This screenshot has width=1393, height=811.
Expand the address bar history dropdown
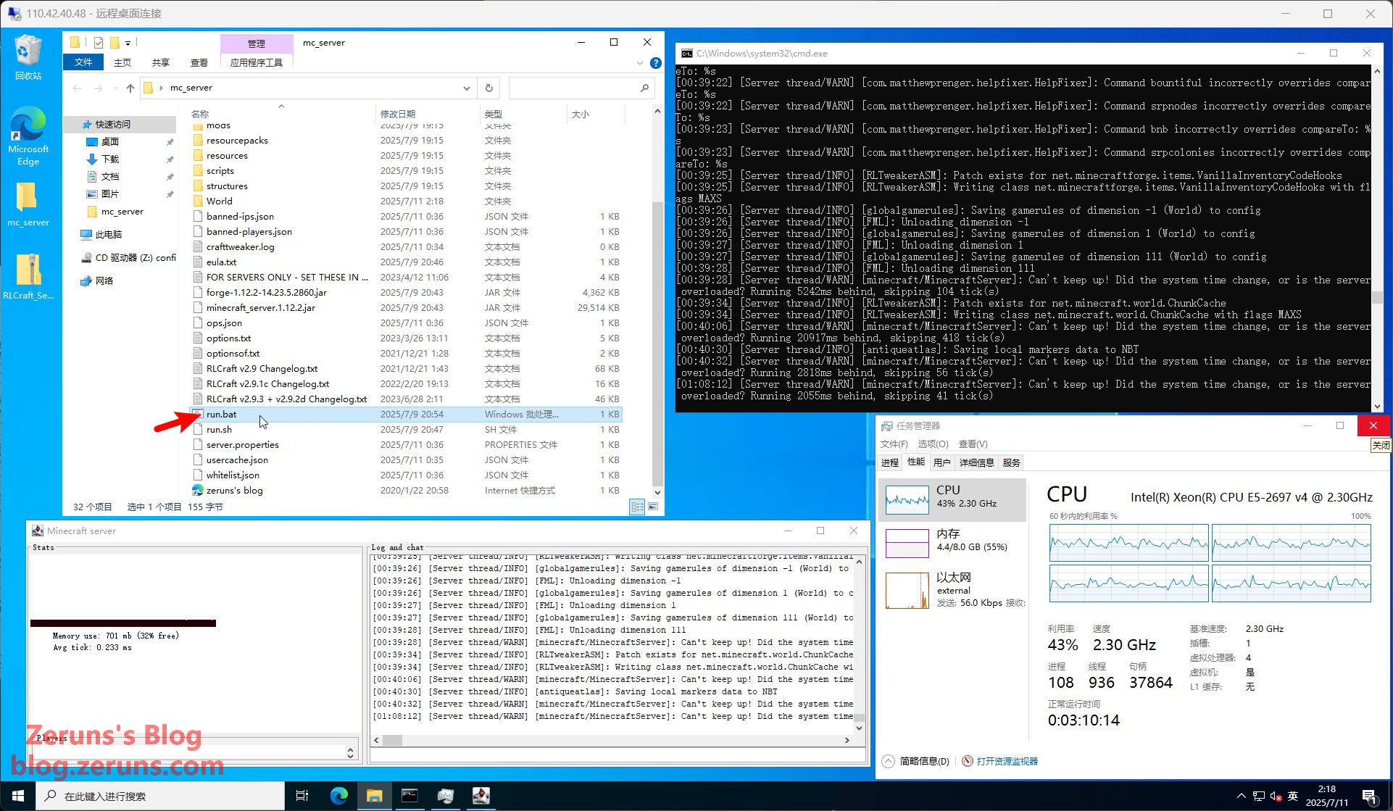467,88
